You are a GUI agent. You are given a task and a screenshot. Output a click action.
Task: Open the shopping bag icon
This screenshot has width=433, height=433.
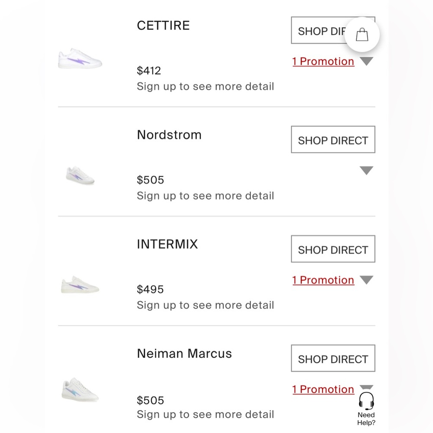(x=362, y=35)
